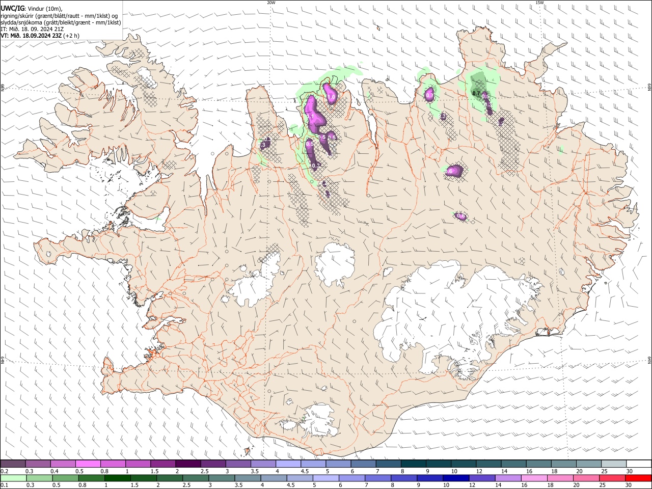Click the dark grey-purple 0.2 snow-scale swatch

click(13, 464)
